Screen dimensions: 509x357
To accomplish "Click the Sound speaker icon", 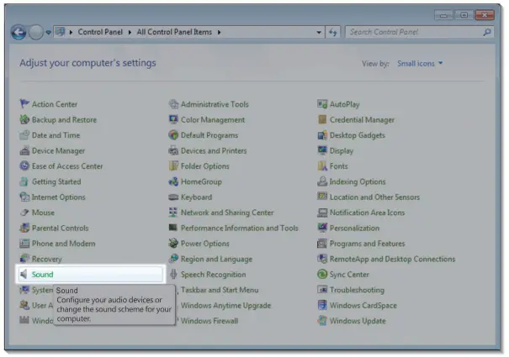I will point(24,275).
